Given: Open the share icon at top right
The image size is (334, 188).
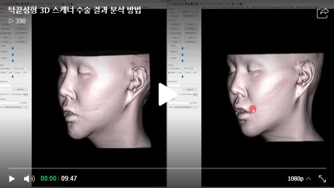Looking at the screenshot, I should click(x=322, y=13).
